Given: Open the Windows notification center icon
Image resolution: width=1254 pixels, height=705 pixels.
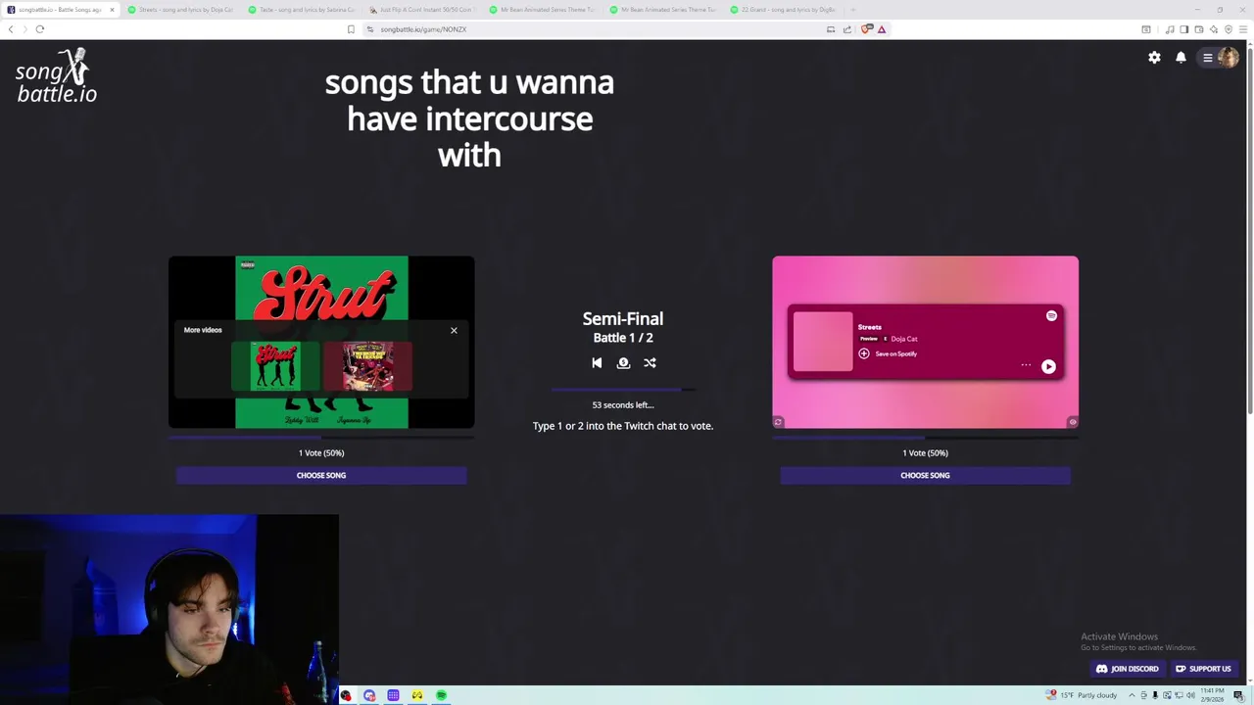Looking at the screenshot, I should click(x=1238, y=695).
